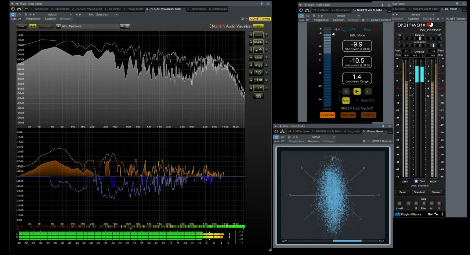Select the True-Peak button in VisLM

click(348, 115)
